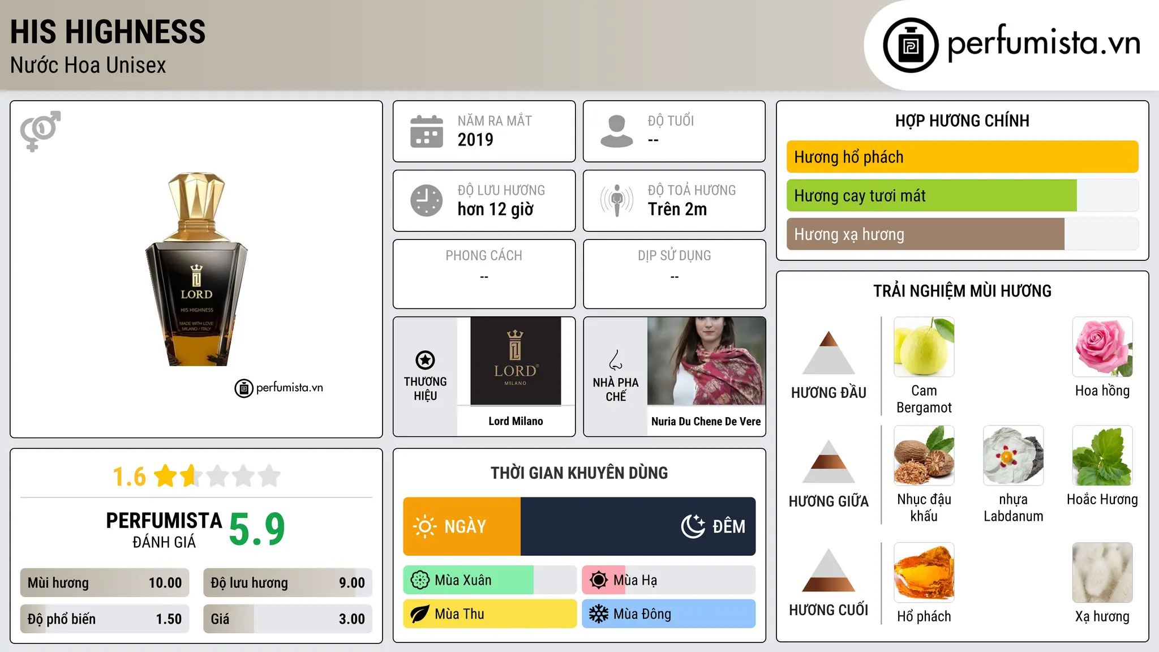Click the star badge icon above Thương hiệu
The height and width of the screenshot is (652, 1159).
click(x=425, y=360)
